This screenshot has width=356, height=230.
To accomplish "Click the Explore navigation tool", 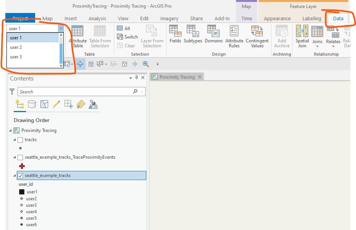I will [80, 64].
